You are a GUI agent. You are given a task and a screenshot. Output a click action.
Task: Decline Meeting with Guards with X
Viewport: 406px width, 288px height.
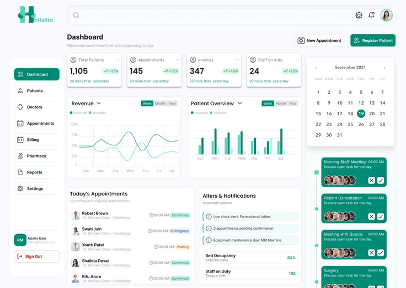tap(371, 253)
